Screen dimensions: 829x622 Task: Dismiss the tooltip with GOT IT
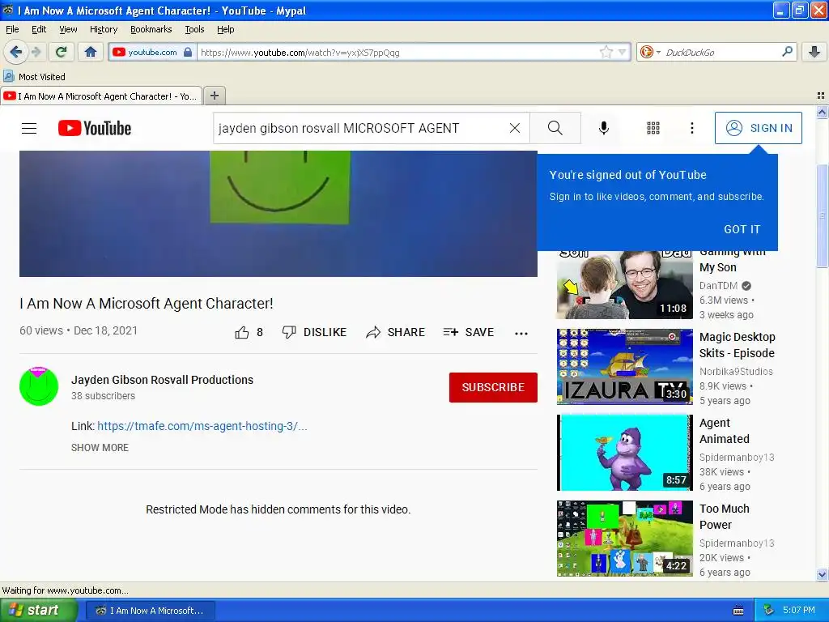tap(742, 229)
